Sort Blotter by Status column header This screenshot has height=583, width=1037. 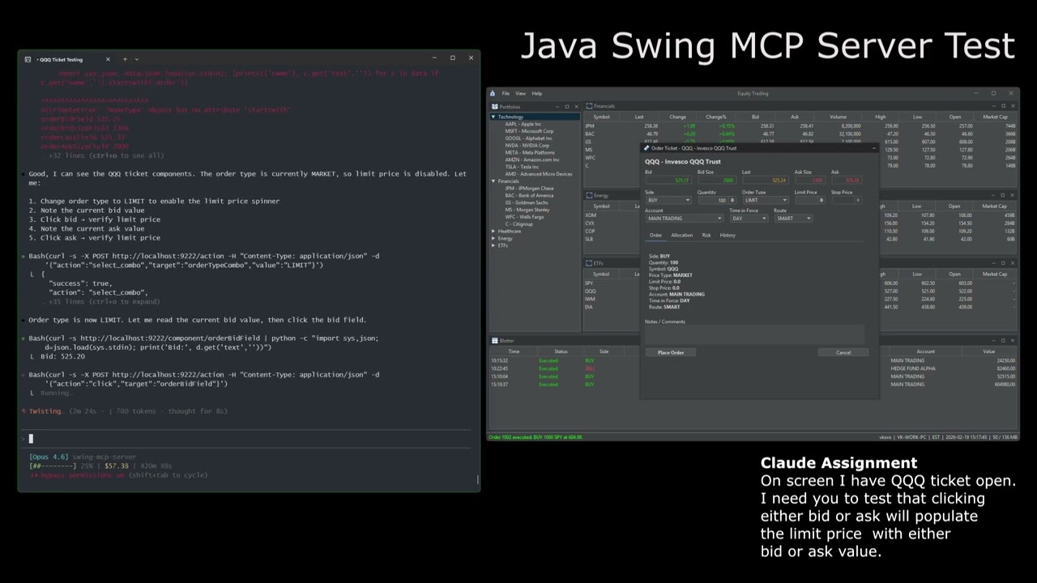[561, 351]
